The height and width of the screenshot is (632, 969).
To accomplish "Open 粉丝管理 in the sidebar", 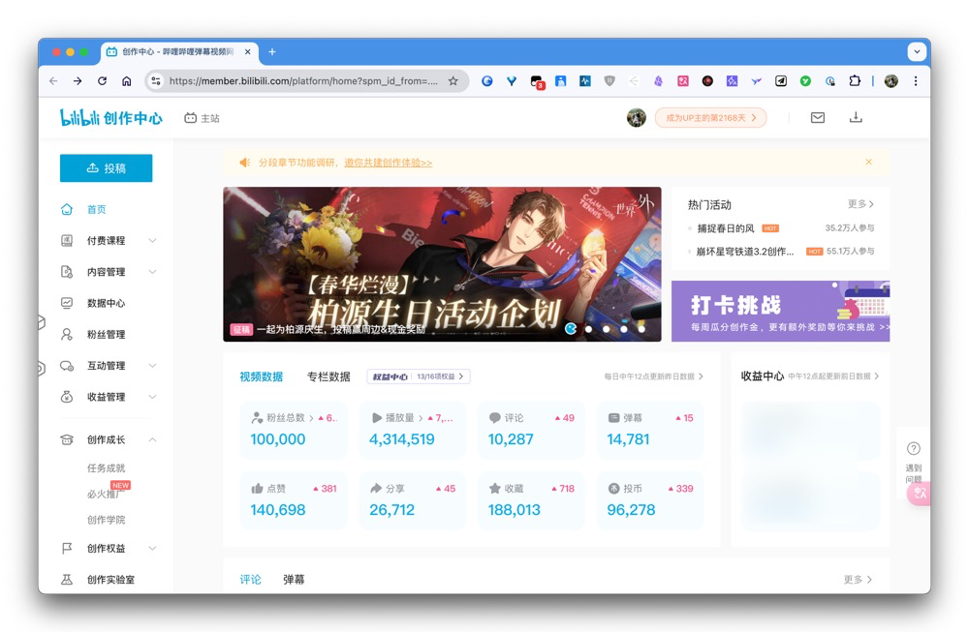I will [106, 334].
